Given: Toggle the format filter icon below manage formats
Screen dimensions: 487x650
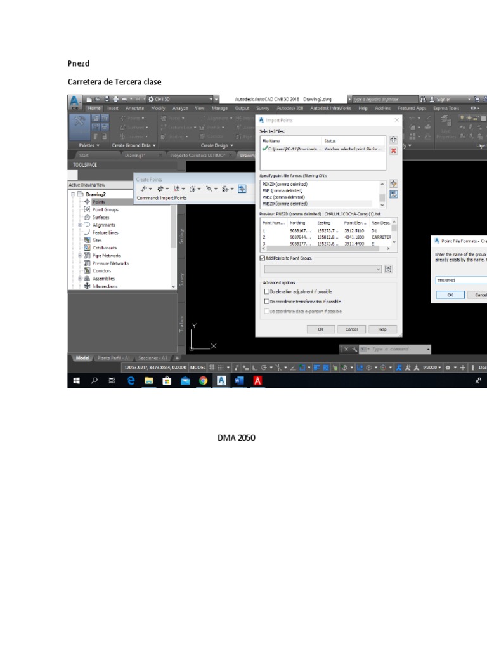Looking at the screenshot, I should pyautogui.click(x=393, y=194).
